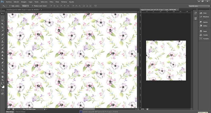Image resolution: width=211 pixels, height=113 pixels.
Task: Select the Healing Brush tool
Action: pyautogui.click(x=2, y=35)
